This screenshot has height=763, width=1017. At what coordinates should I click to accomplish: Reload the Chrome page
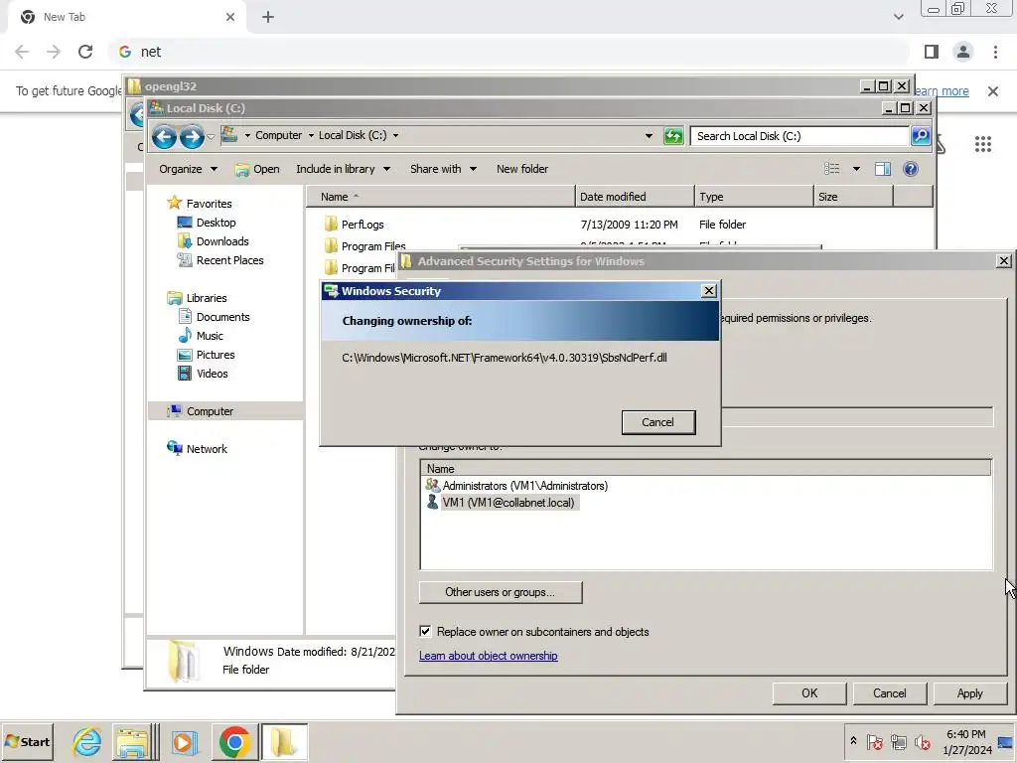click(x=85, y=52)
